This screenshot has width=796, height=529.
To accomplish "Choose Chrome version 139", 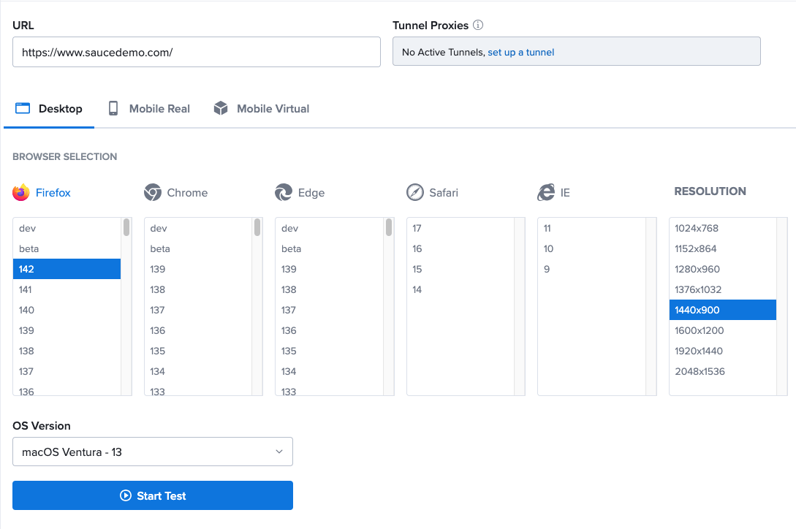I will [197, 269].
